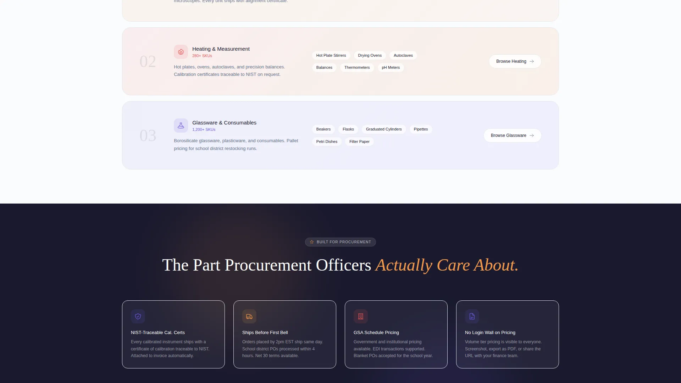Click the No Login Wall on Pricing title
This screenshot has height=383, width=681.
coord(490,333)
